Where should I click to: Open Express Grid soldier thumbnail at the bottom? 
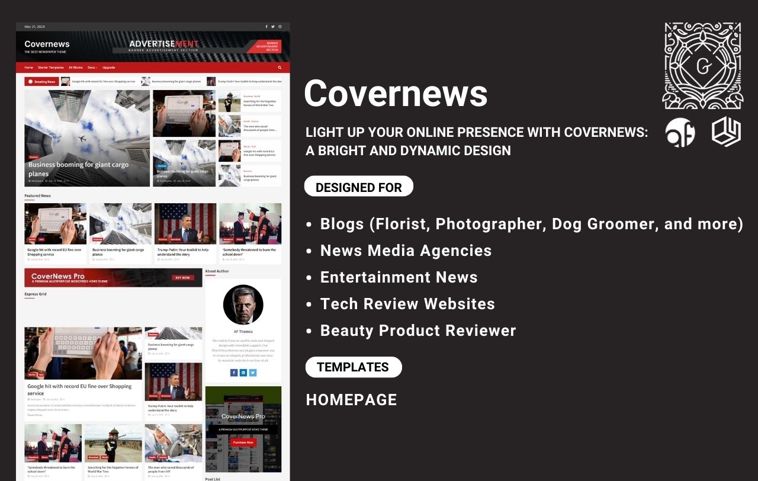tap(113, 443)
